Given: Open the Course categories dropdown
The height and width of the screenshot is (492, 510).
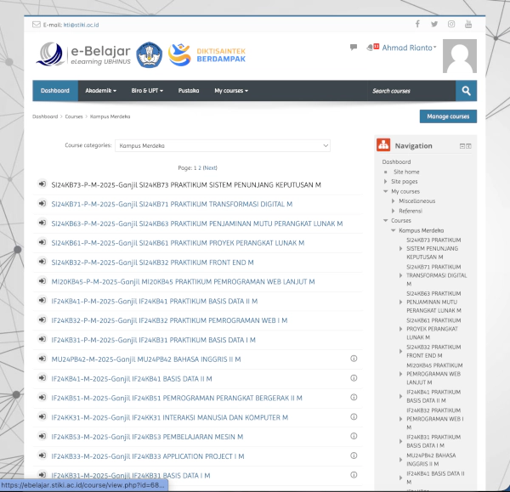Looking at the screenshot, I should (x=223, y=145).
